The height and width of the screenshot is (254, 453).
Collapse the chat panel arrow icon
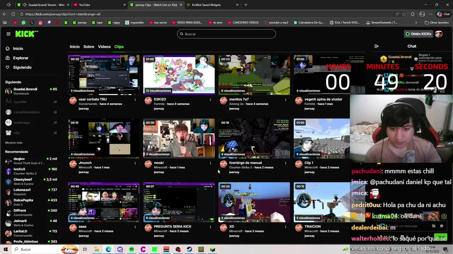click(x=376, y=46)
